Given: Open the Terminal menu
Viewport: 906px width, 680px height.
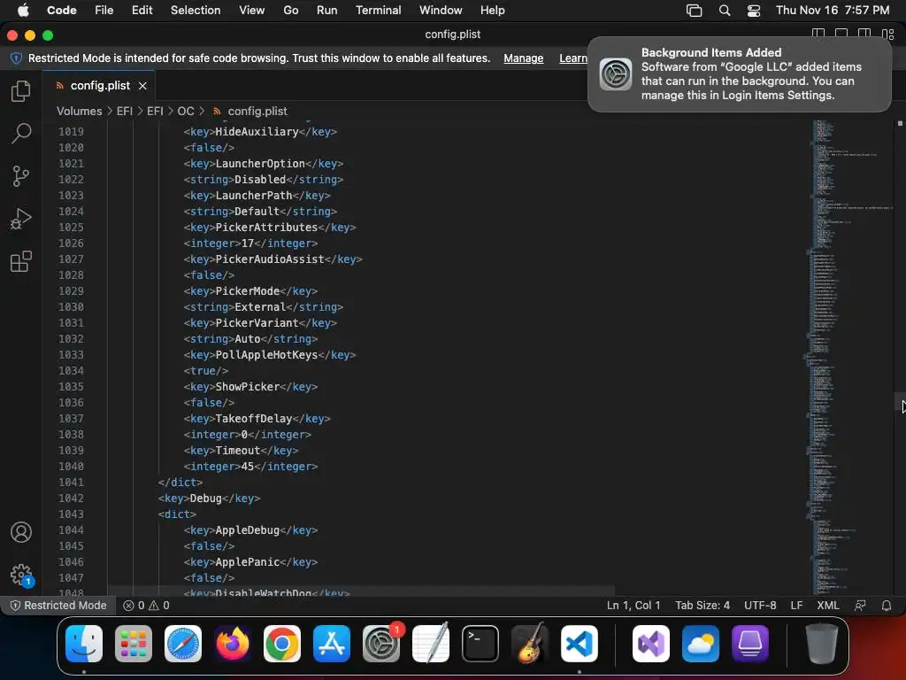Looking at the screenshot, I should tap(378, 11).
